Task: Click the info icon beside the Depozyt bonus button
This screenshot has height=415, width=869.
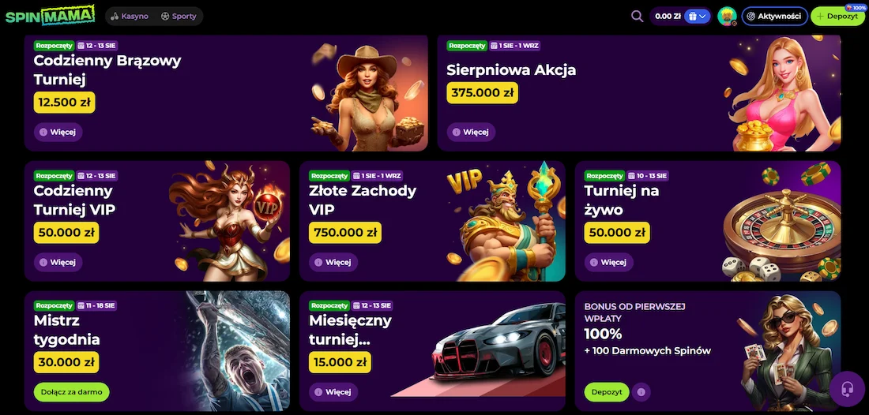Action: (x=641, y=392)
